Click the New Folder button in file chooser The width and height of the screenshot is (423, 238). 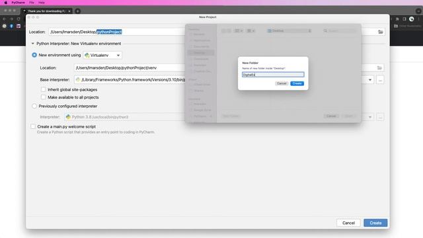(x=231, y=116)
